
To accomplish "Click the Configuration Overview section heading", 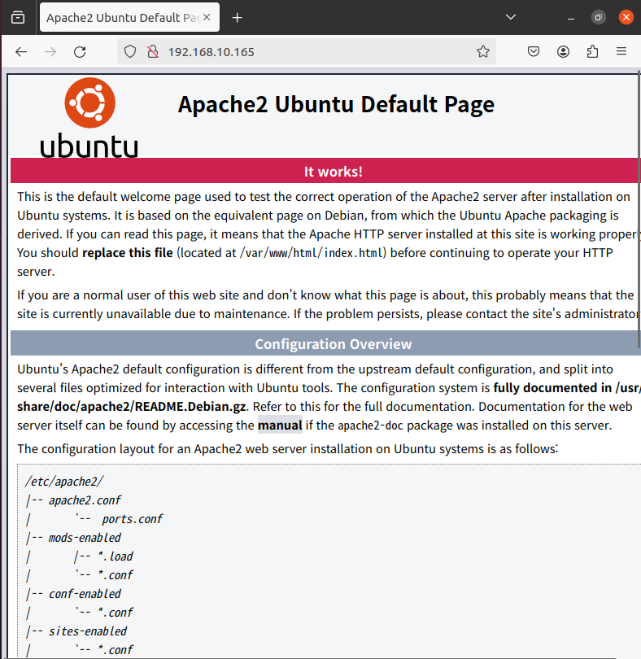I will [333, 344].
